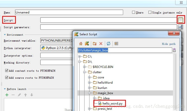Uncheck Add content roots to PYTHONPATH
This screenshot has width=187, height=111.
tap(7, 70)
